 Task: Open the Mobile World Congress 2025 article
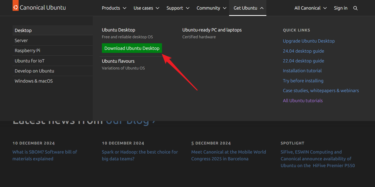[229, 155]
